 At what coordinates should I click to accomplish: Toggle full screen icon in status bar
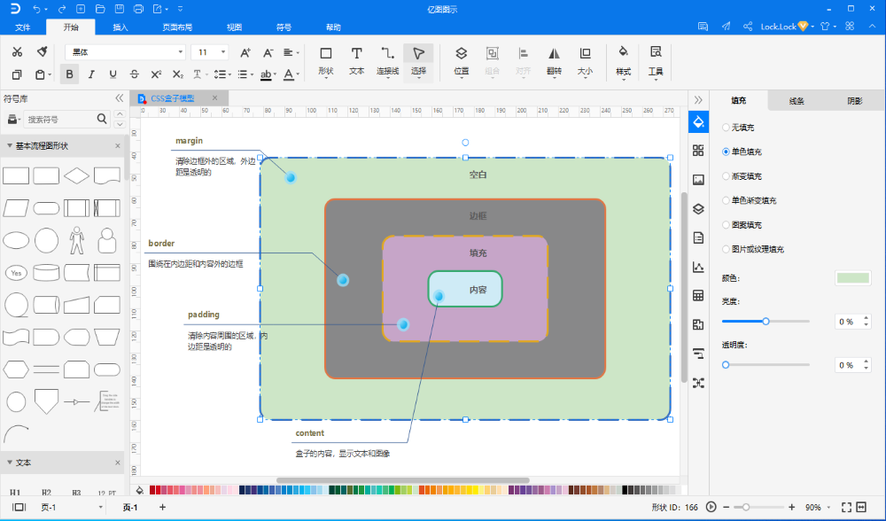[846, 507]
